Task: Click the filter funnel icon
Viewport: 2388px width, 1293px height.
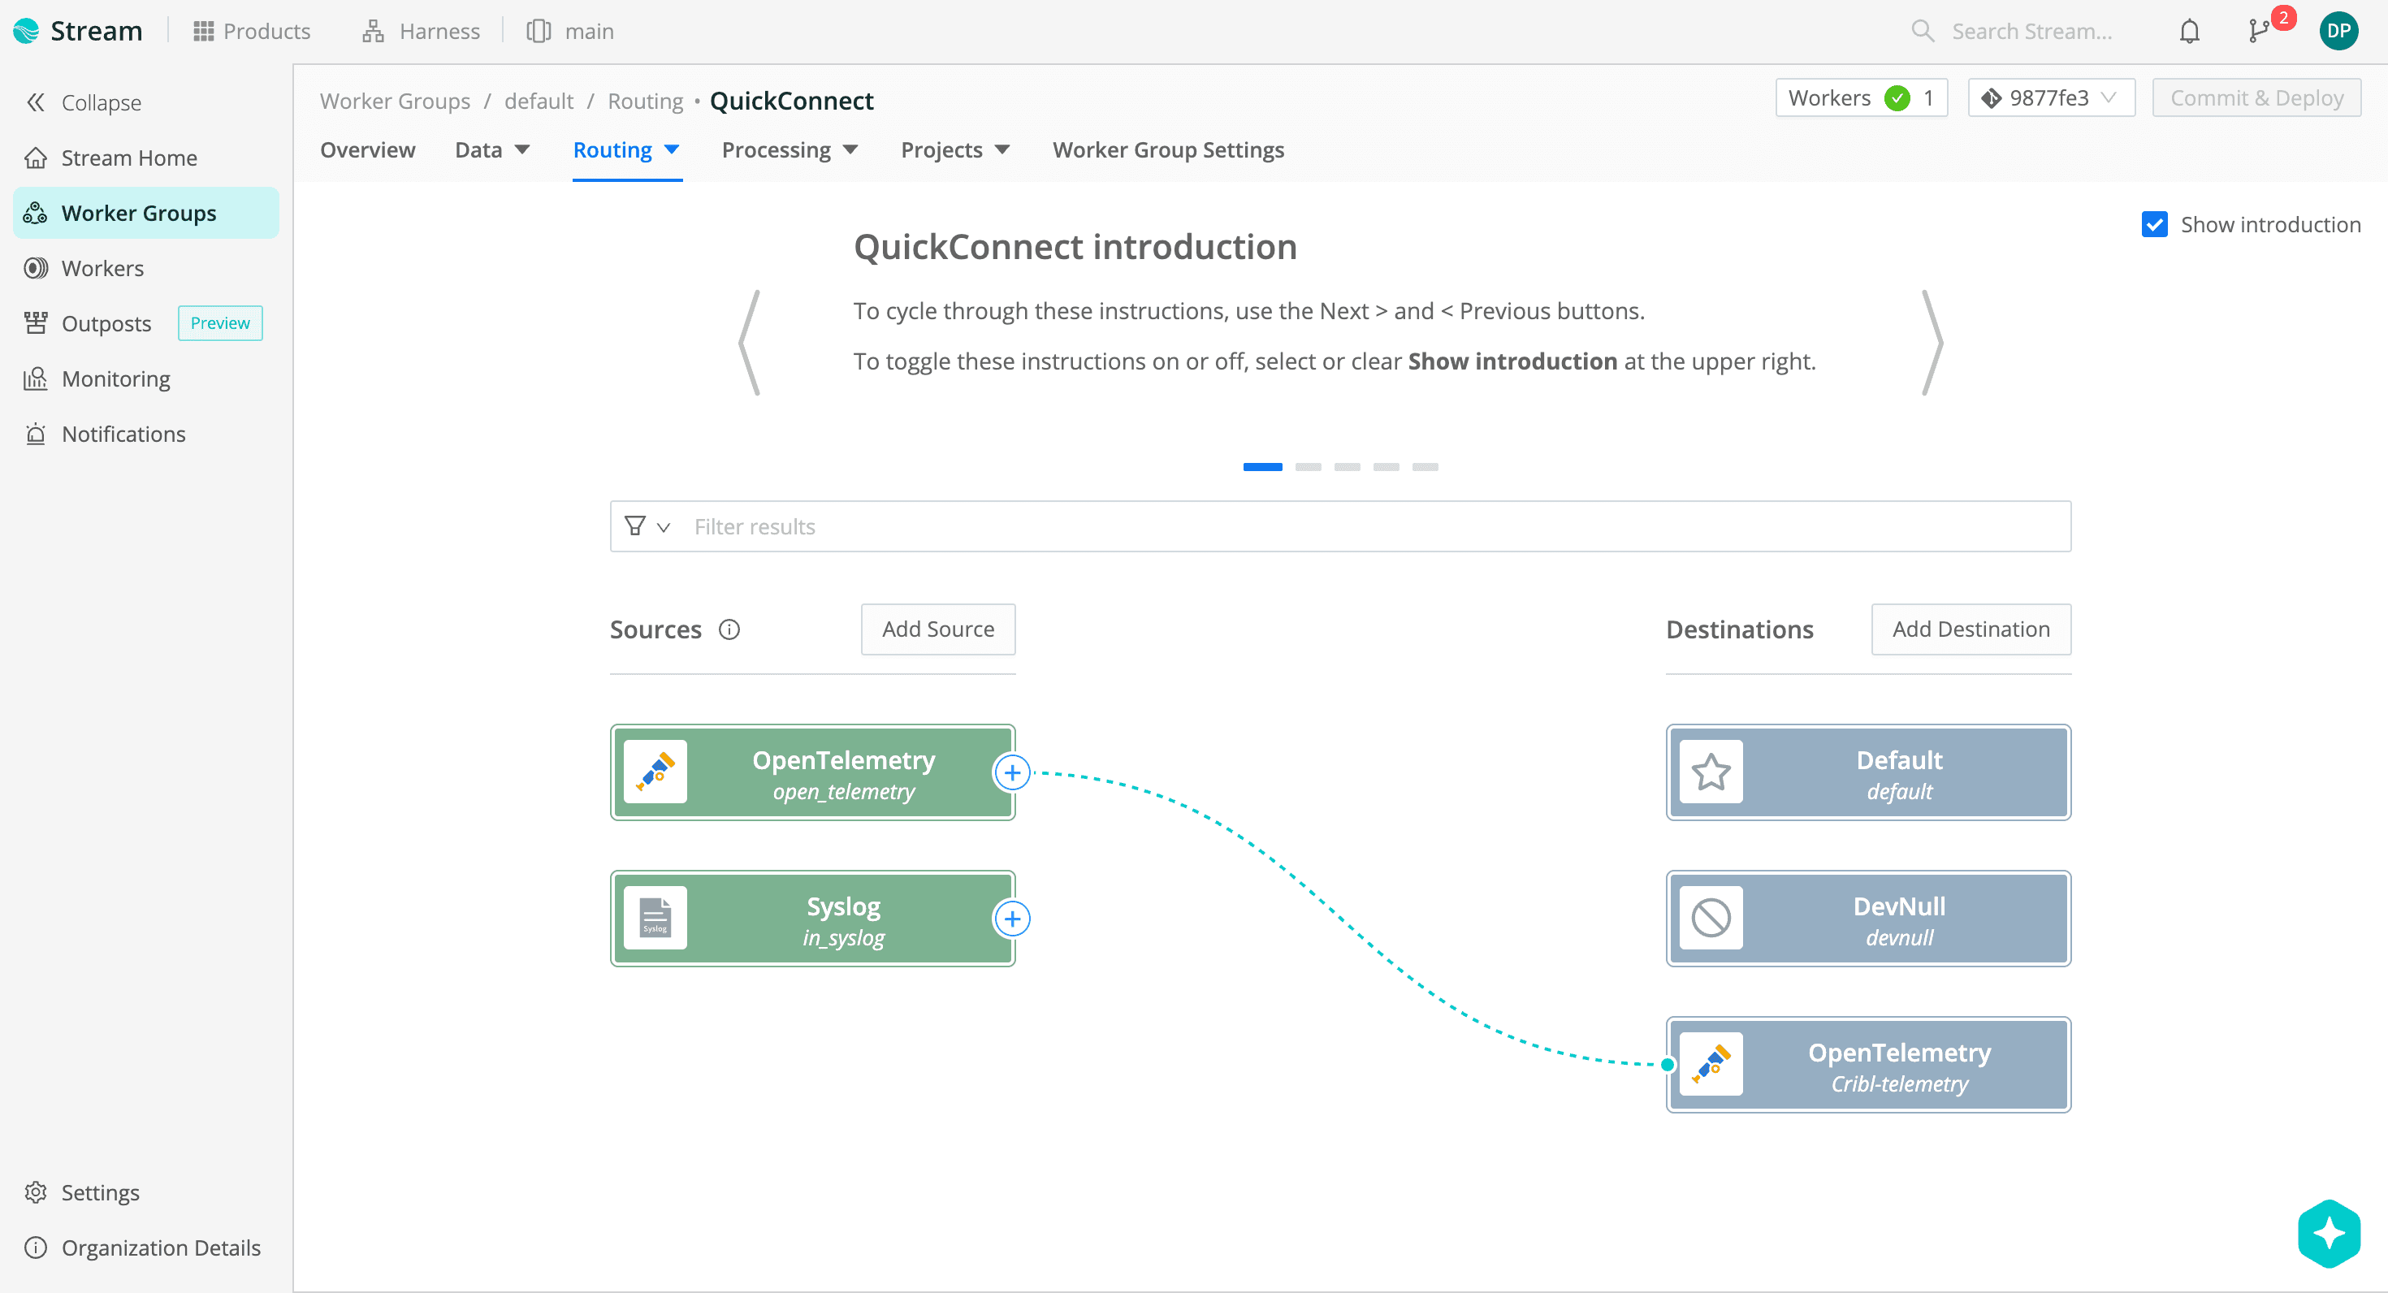Action: [x=635, y=525]
